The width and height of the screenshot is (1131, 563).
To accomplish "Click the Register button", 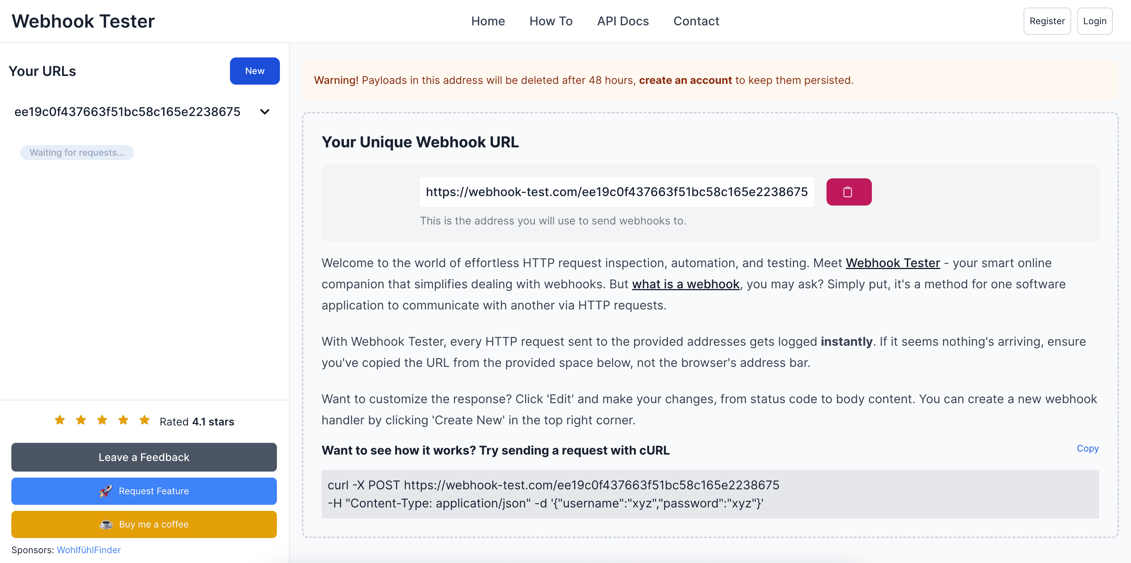I will click(x=1047, y=21).
